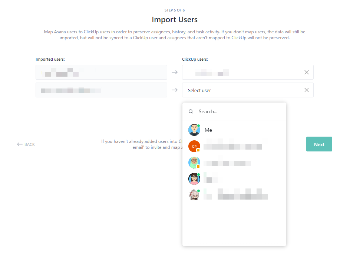Clear the first ClickUp user mapping
Image resolution: width=350 pixels, height=264 pixels.
point(307,72)
